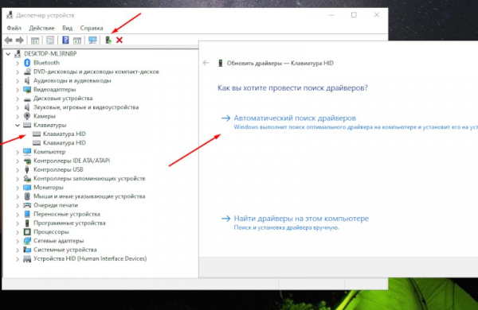Click the blue Help toolbar icon
Screen dimensions: 478x310
pos(65,40)
